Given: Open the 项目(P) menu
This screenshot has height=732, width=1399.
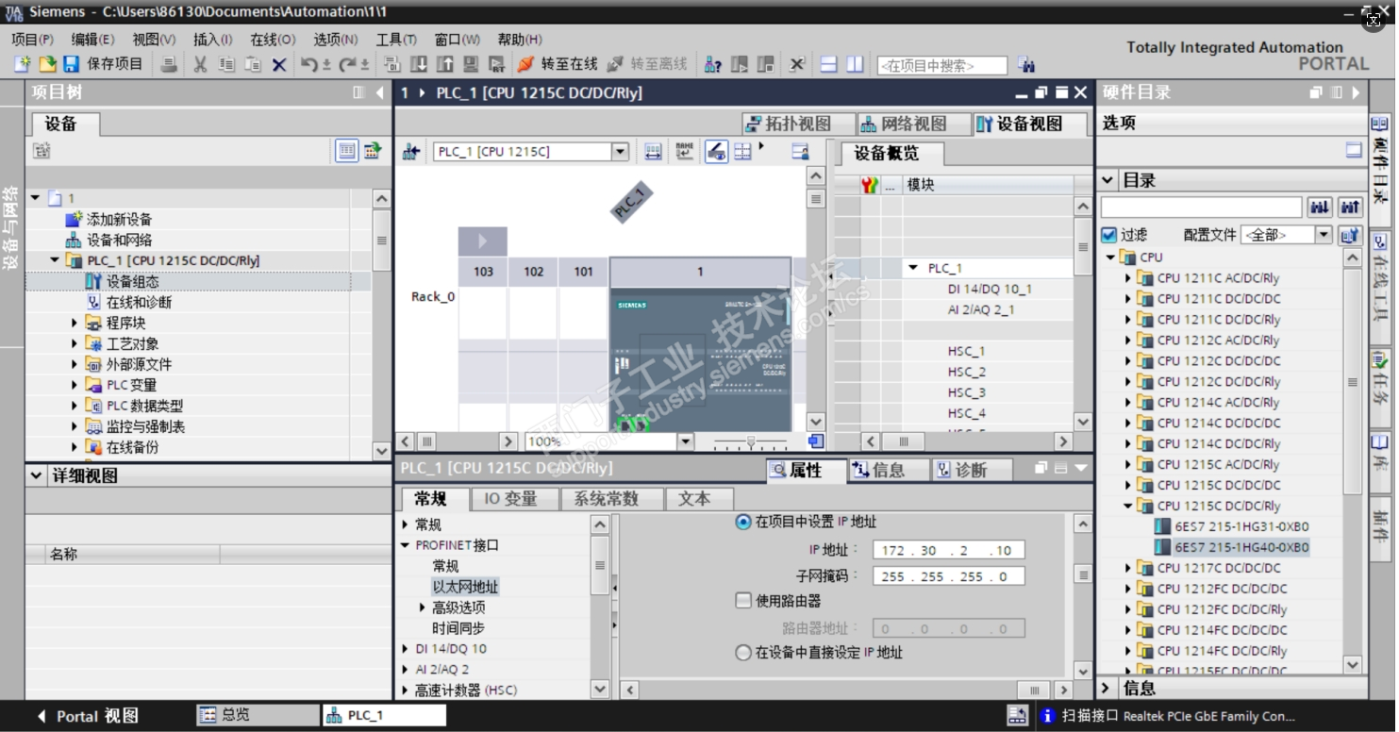Looking at the screenshot, I should click(32, 40).
